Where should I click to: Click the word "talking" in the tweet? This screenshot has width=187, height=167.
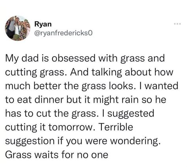pos(107,72)
